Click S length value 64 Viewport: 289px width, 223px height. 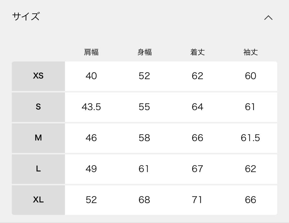click(197, 107)
